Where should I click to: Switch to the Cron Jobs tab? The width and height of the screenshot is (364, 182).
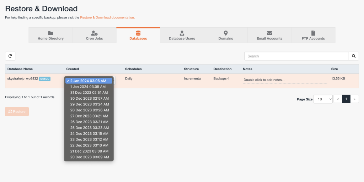[x=94, y=35]
